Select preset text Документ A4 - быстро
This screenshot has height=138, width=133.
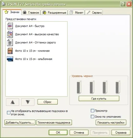30,26
